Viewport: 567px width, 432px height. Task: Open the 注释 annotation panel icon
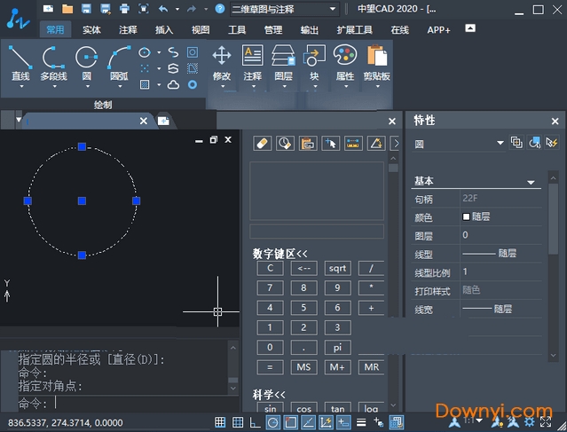tap(252, 65)
